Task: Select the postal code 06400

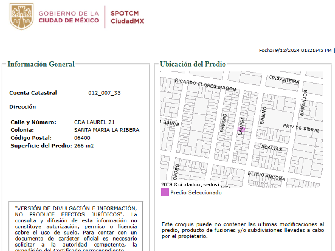Action: pyautogui.click(x=82, y=138)
